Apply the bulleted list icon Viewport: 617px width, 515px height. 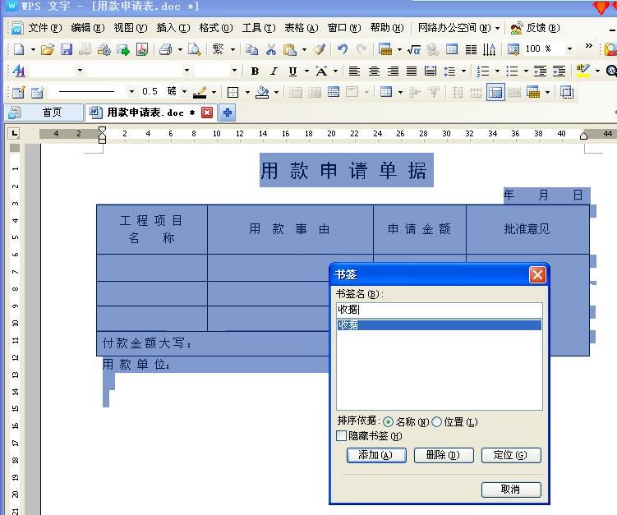pos(512,71)
